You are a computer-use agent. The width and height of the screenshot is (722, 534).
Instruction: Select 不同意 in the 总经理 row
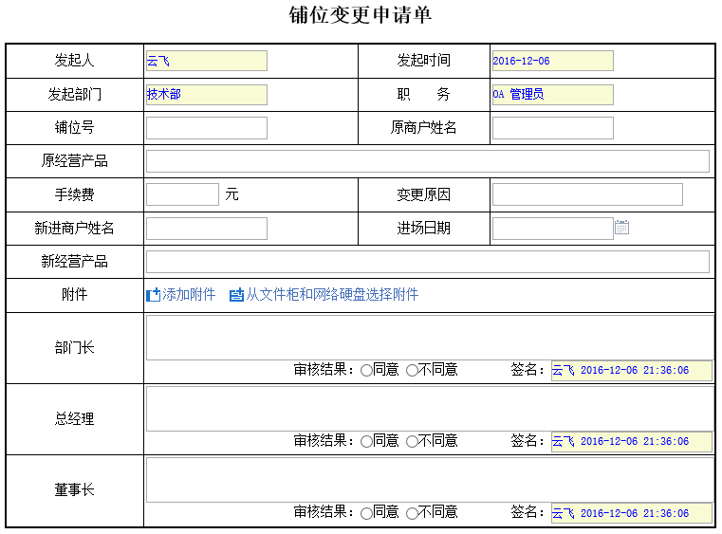(412, 441)
